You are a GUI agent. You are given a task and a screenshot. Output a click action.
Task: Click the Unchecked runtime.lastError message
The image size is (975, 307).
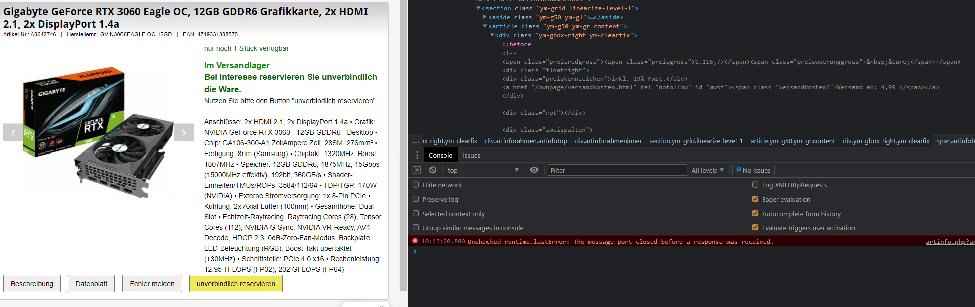pos(620,242)
